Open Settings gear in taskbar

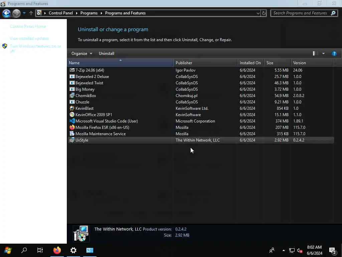pos(73,250)
